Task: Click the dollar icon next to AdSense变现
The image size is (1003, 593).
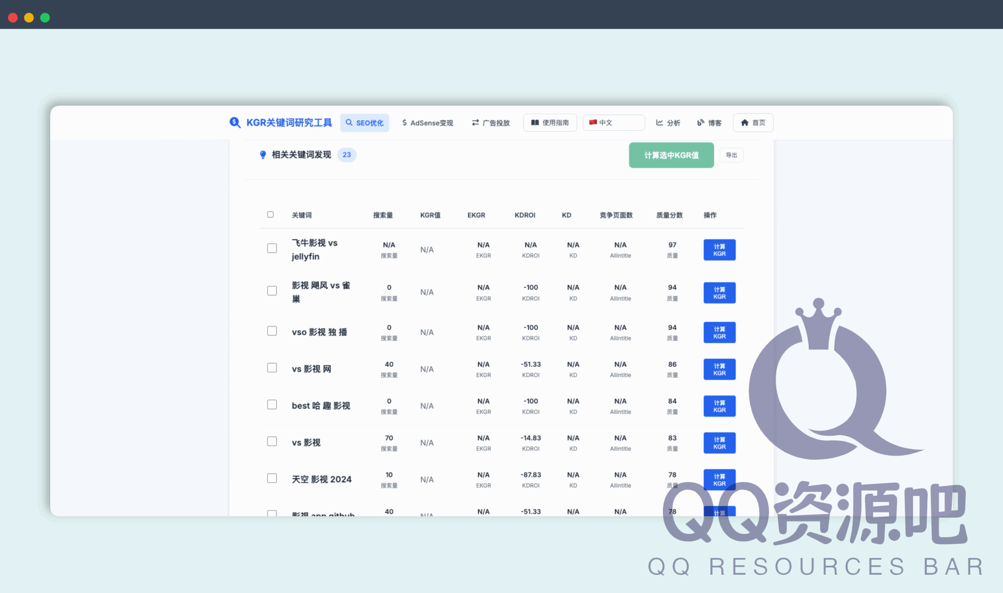Action: tap(404, 122)
